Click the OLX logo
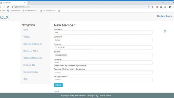Viewport: 174px width, 98px height. 4,17
